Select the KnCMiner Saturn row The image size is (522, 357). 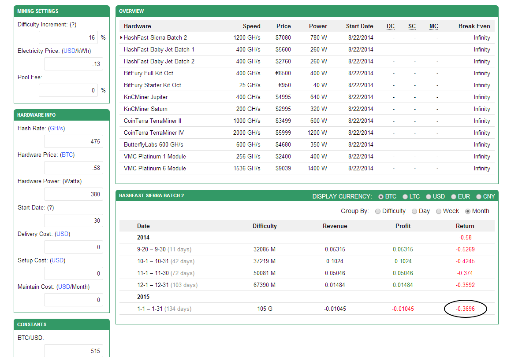click(307, 109)
